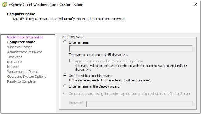The height and width of the screenshot is (114, 201).
Task: Click the Operating System Options step
Action: pyautogui.click(x=27, y=77)
